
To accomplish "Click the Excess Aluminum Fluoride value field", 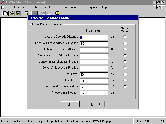I will (x=94, y=44).
